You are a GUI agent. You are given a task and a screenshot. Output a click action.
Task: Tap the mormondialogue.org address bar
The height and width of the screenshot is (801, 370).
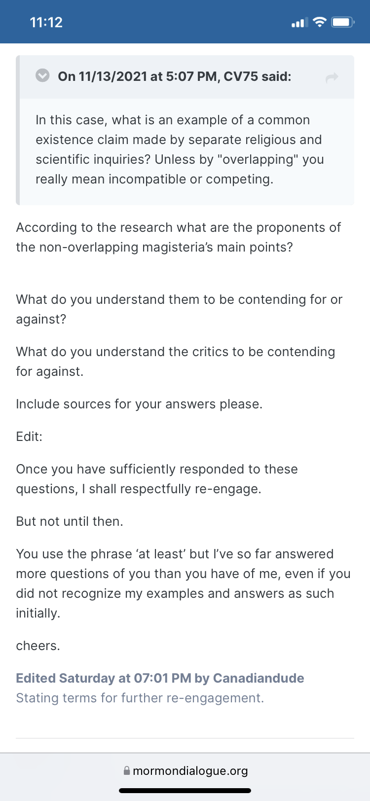(x=185, y=770)
